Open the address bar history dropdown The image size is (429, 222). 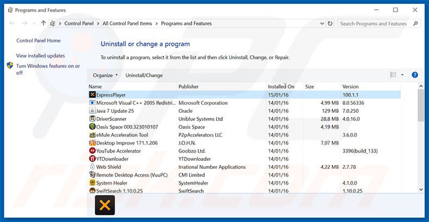322,23
